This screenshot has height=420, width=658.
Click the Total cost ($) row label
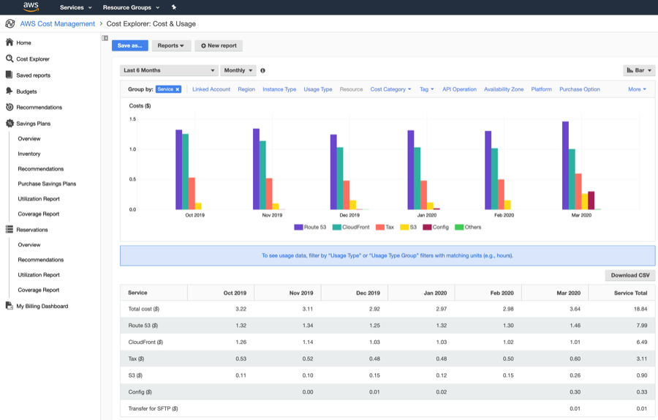pyautogui.click(x=143, y=309)
